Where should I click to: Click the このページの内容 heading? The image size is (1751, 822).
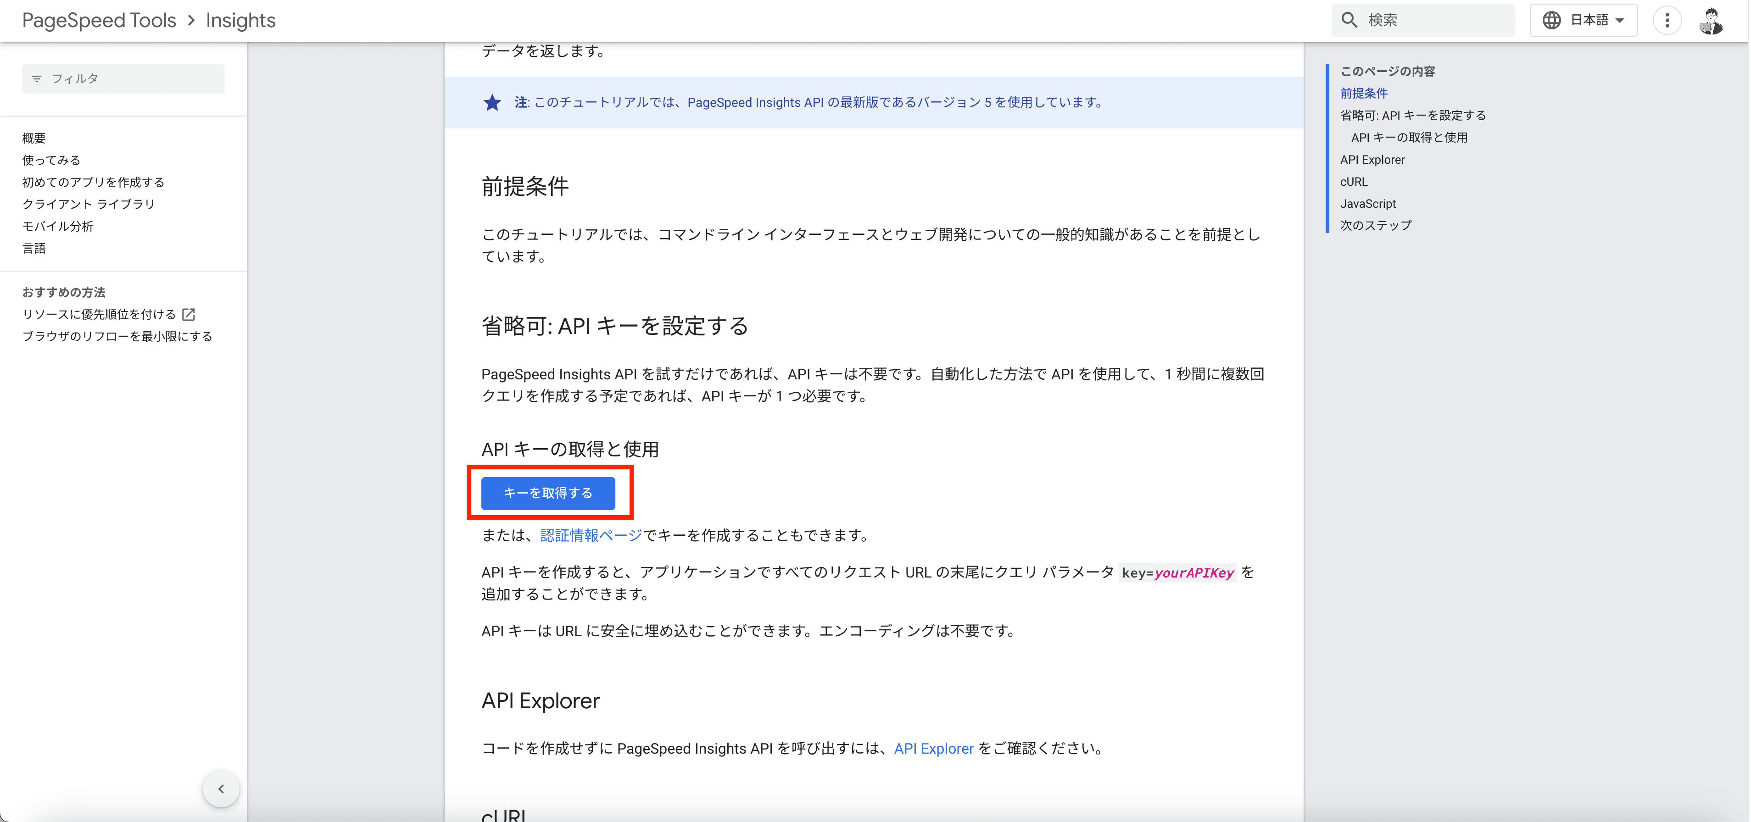1387,72
